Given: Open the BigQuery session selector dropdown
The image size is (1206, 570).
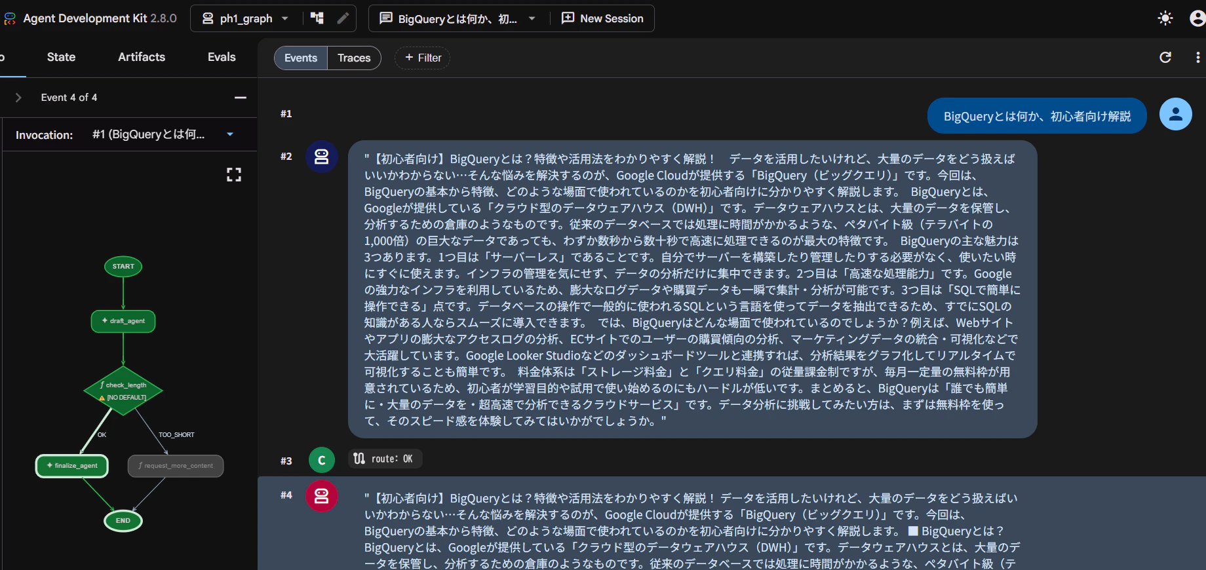Looking at the screenshot, I should pyautogui.click(x=457, y=18).
